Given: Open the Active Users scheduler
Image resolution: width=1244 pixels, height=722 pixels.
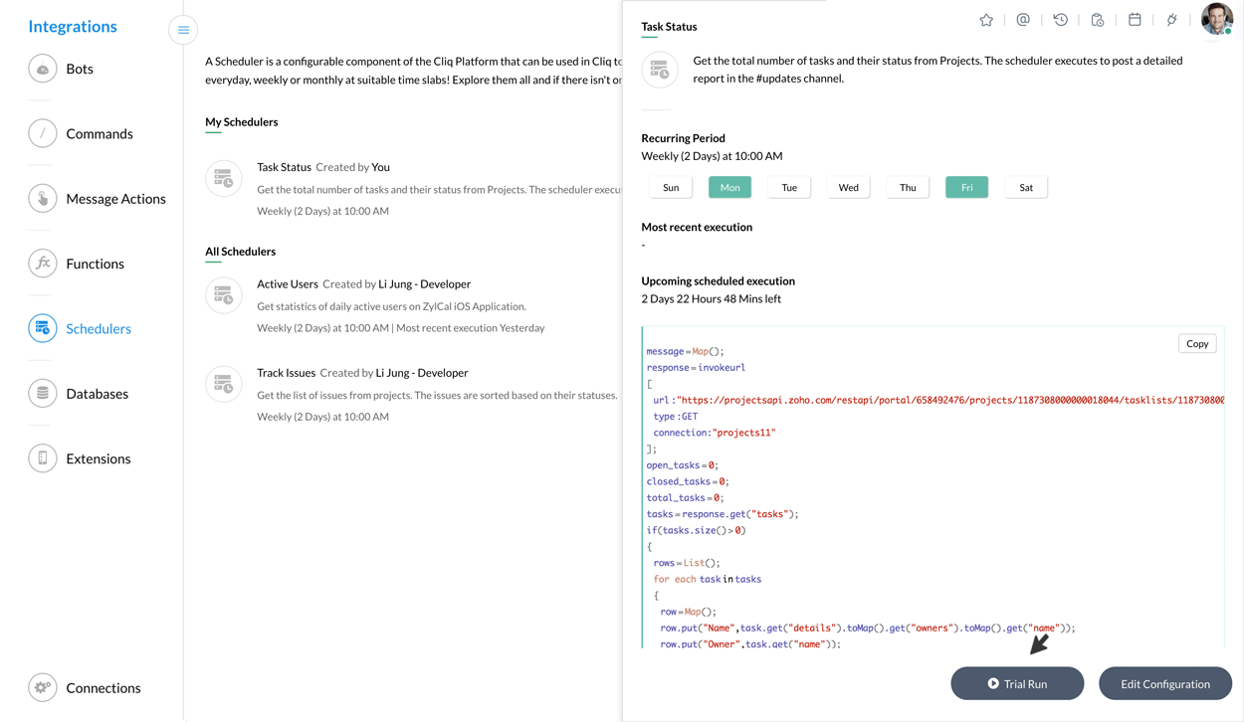Looking at the screenshot, I should [x=289, y=284].
